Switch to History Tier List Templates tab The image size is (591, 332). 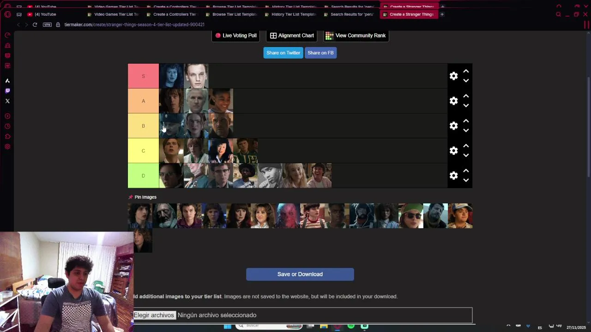pyautogui.click(x=290, y=14)
